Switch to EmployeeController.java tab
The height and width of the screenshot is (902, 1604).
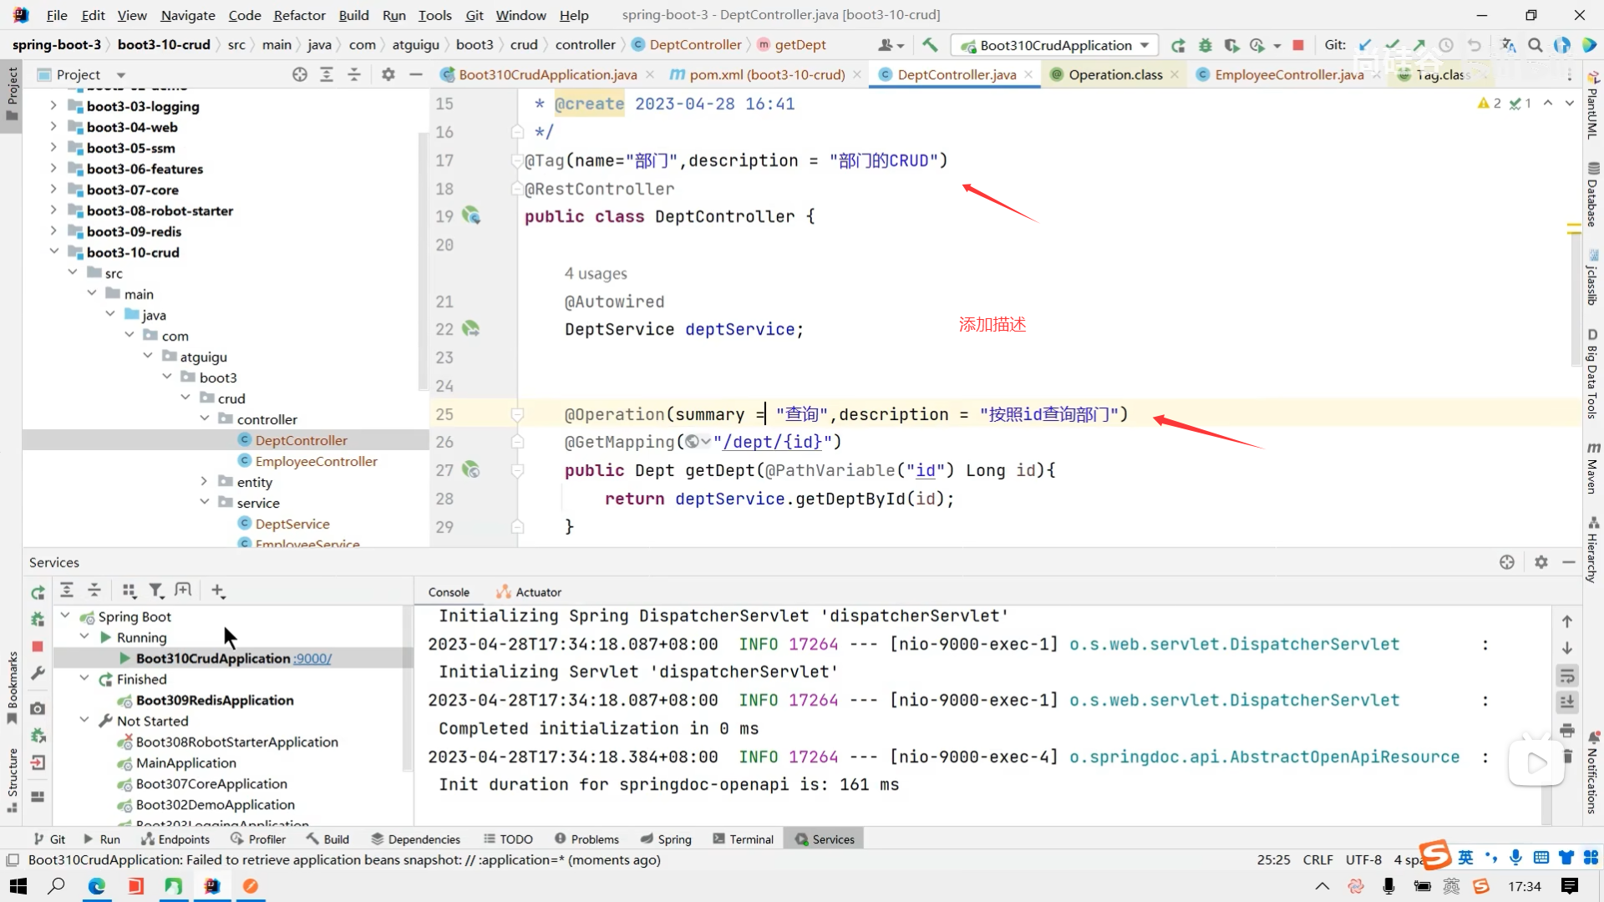click(1288, 74)
